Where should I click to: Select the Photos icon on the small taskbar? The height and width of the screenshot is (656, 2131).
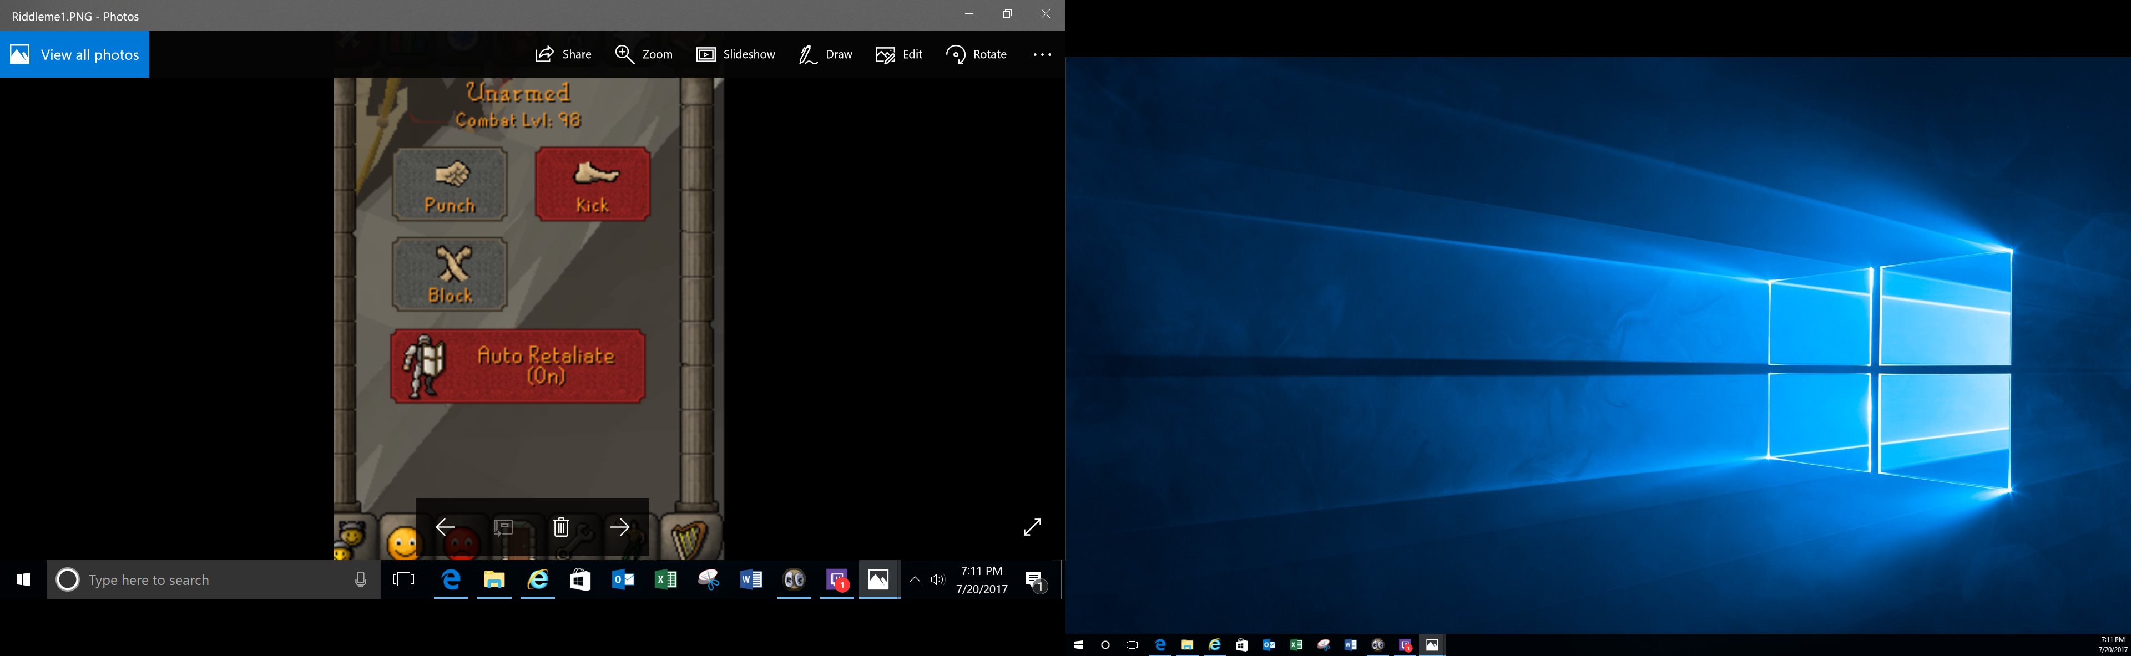pyautogui.click(x=1432, y=645)
